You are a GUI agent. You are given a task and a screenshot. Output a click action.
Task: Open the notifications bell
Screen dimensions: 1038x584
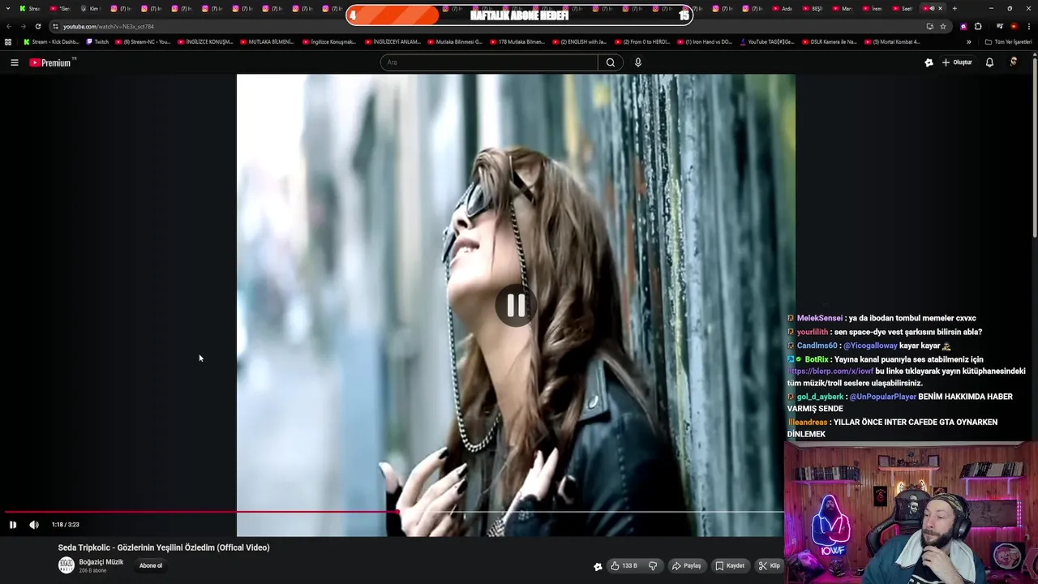point(989,62)
